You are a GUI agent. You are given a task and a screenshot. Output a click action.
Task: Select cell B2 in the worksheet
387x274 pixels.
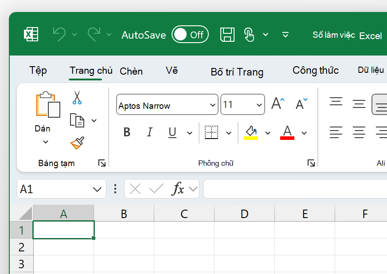pos(124,247)
